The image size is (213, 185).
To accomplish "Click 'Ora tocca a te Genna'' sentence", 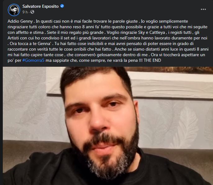I will pyautogui.click(x=30, y=43).
